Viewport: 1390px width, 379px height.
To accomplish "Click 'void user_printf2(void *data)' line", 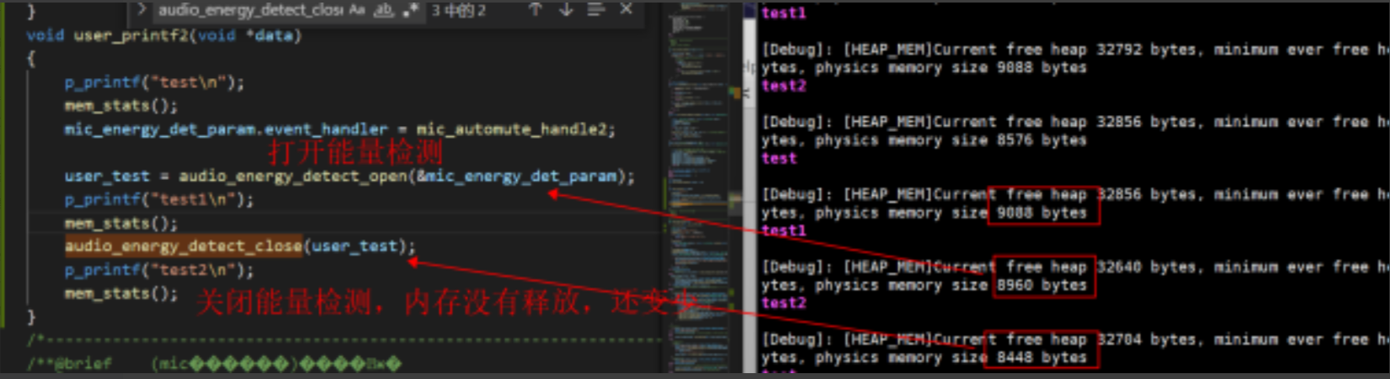I will pos(163,35).
